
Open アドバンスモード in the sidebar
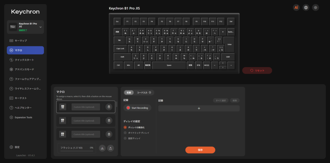coord(25,69)
